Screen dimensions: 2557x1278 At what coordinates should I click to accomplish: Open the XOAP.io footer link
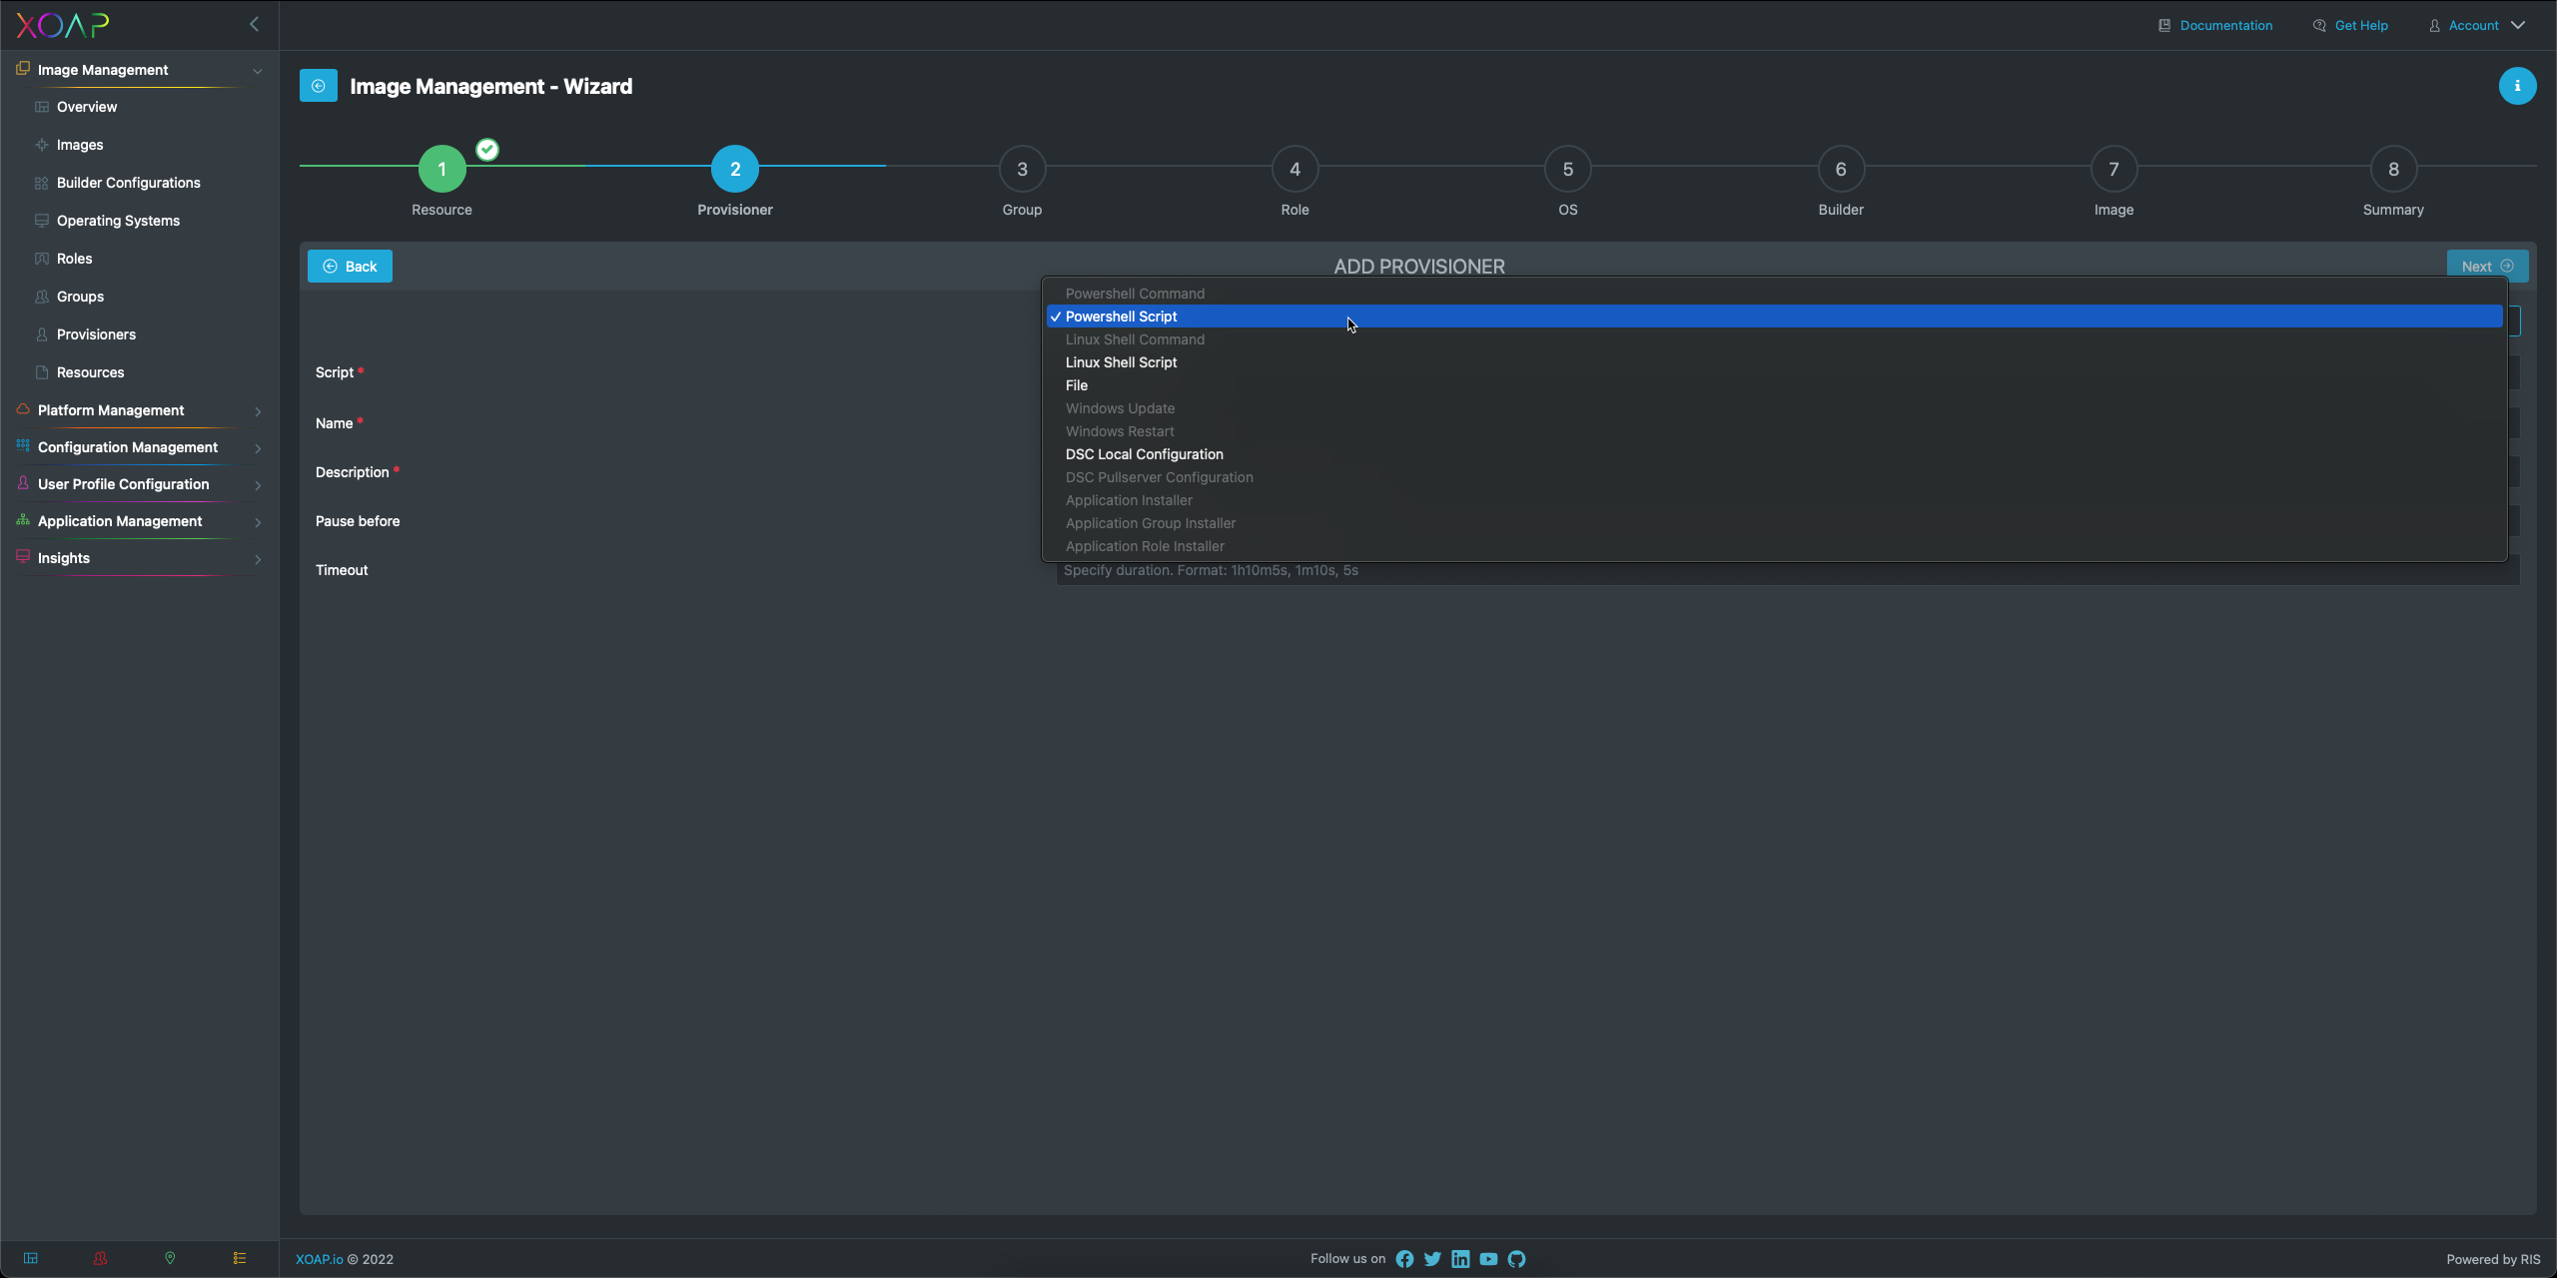coord(319,1259)
